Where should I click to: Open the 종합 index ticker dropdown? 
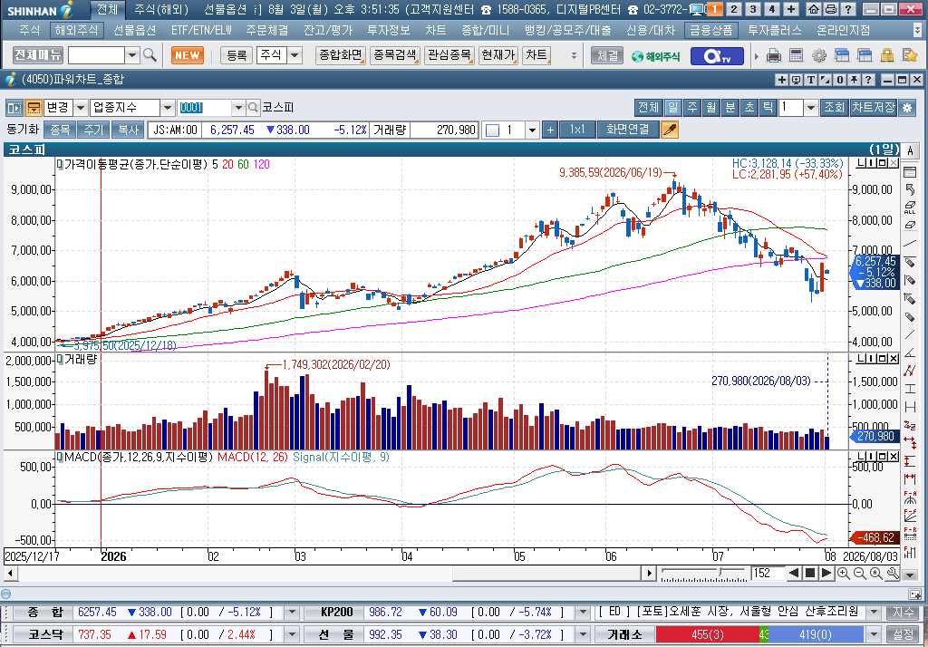292,613
